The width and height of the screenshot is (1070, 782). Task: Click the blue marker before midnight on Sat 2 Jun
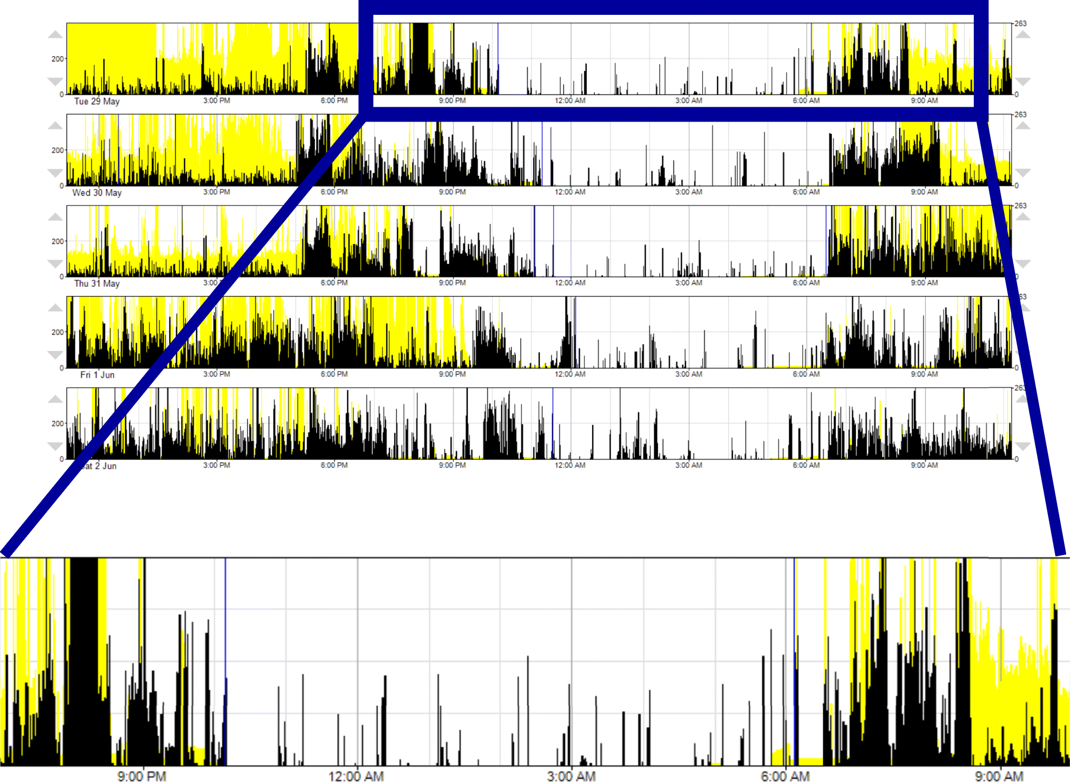553,423
